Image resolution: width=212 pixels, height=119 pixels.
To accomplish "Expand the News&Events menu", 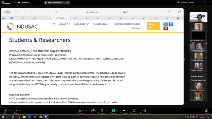I will (x=102, y=24).
